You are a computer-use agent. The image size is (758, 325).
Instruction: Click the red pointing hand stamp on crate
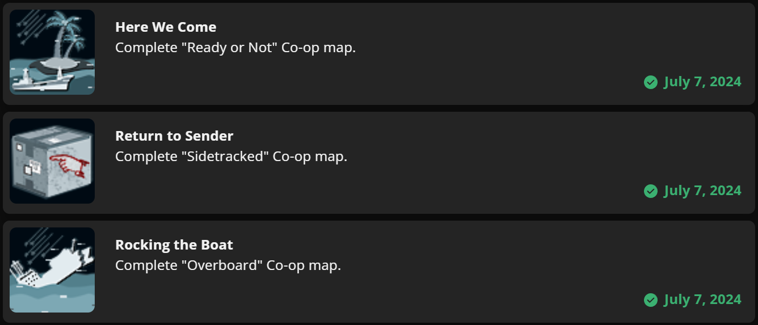tap(70, 165)
